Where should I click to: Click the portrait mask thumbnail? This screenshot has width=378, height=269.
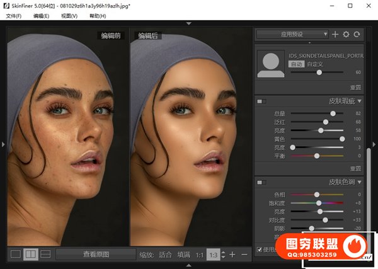point(272,64)
